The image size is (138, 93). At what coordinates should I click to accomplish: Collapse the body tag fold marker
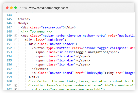(16, 23)
